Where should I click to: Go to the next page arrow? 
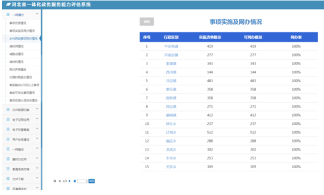(69, 181)
